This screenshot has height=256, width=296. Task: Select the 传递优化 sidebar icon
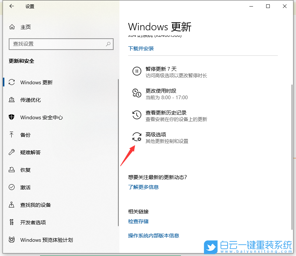[x=12, y=100]
